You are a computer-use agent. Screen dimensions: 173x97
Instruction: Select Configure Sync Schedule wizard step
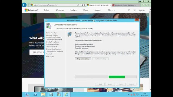54,51
